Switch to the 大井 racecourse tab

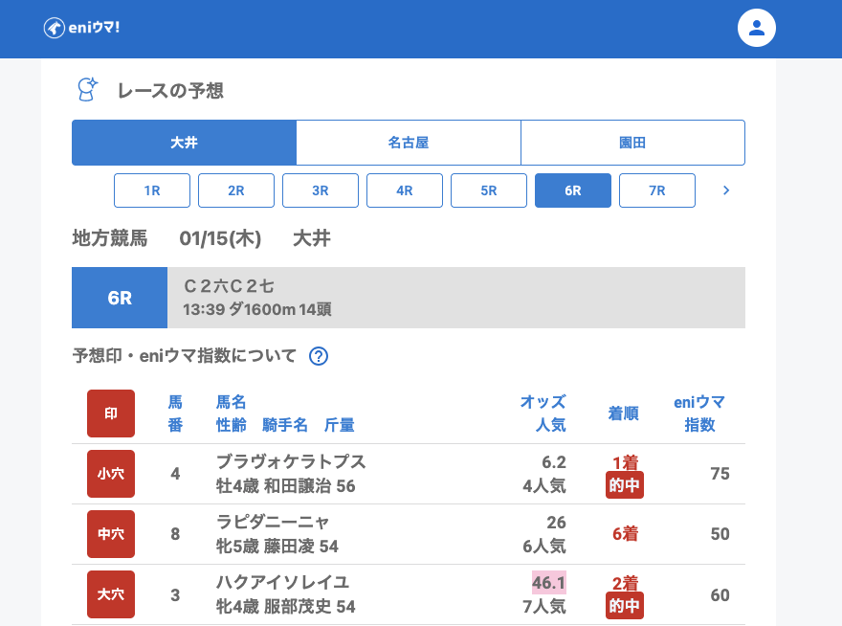tap(184, 143)
